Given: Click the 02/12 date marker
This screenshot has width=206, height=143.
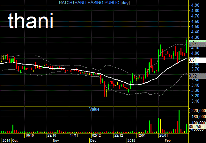Looking at the screenshot, I should pyautogui.click(x=96, y=135).
